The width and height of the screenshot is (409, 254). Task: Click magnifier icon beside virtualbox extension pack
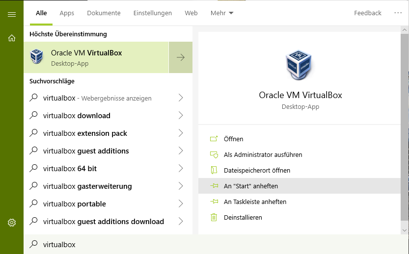click(x=33, y=133)
